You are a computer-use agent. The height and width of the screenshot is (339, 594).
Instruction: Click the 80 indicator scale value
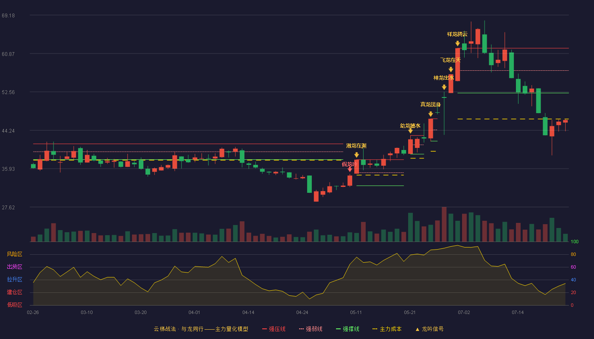573,254
